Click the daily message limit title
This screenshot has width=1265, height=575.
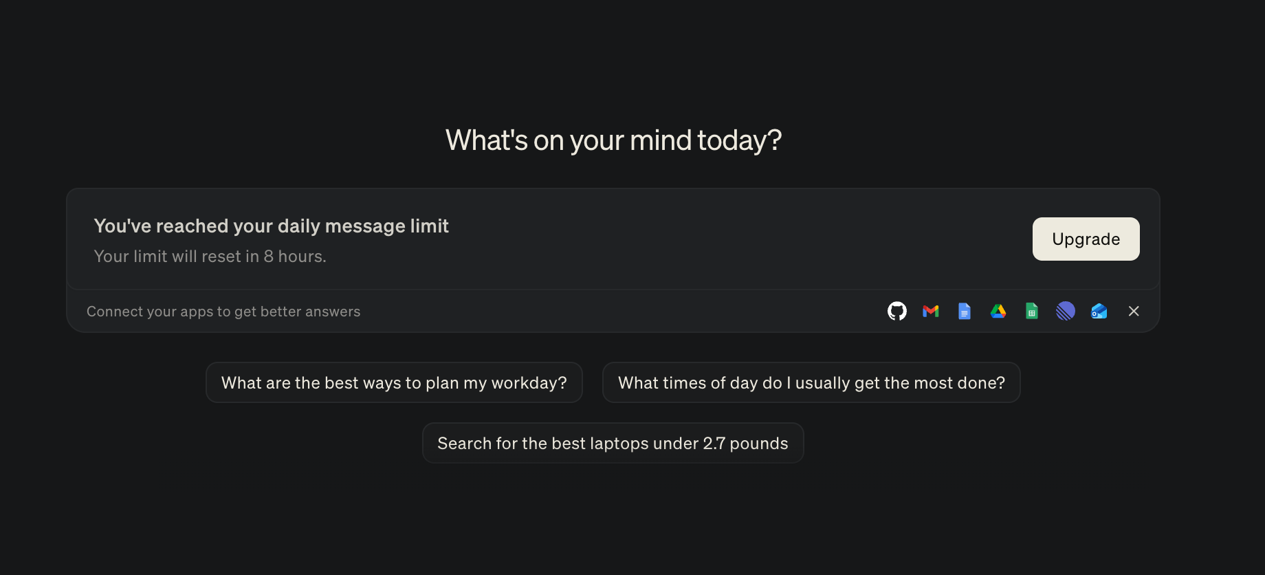[271, 226]
